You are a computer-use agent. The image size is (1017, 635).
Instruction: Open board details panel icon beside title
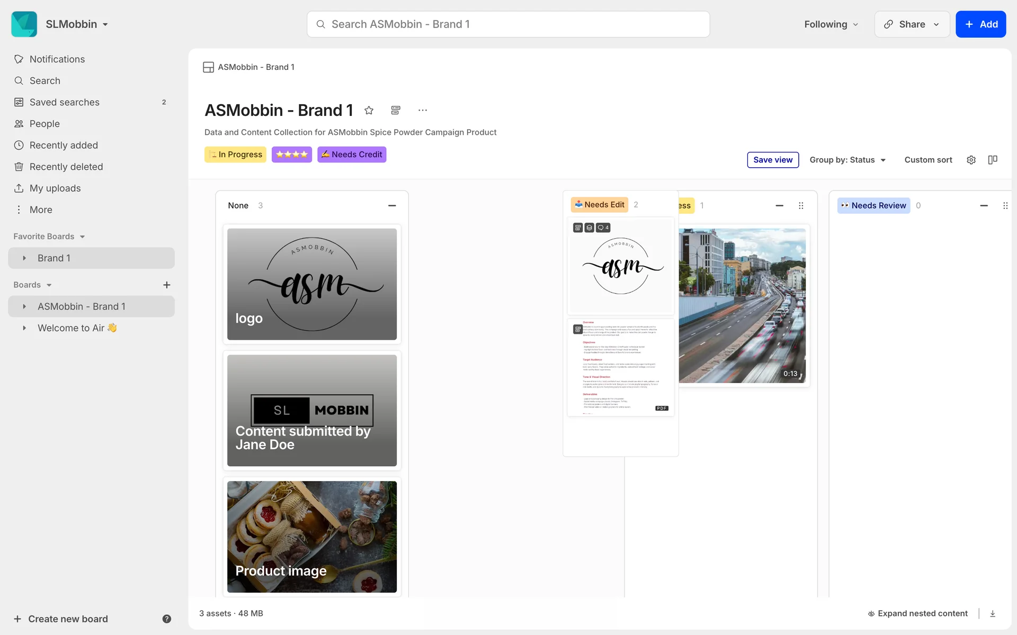[396, 110]
